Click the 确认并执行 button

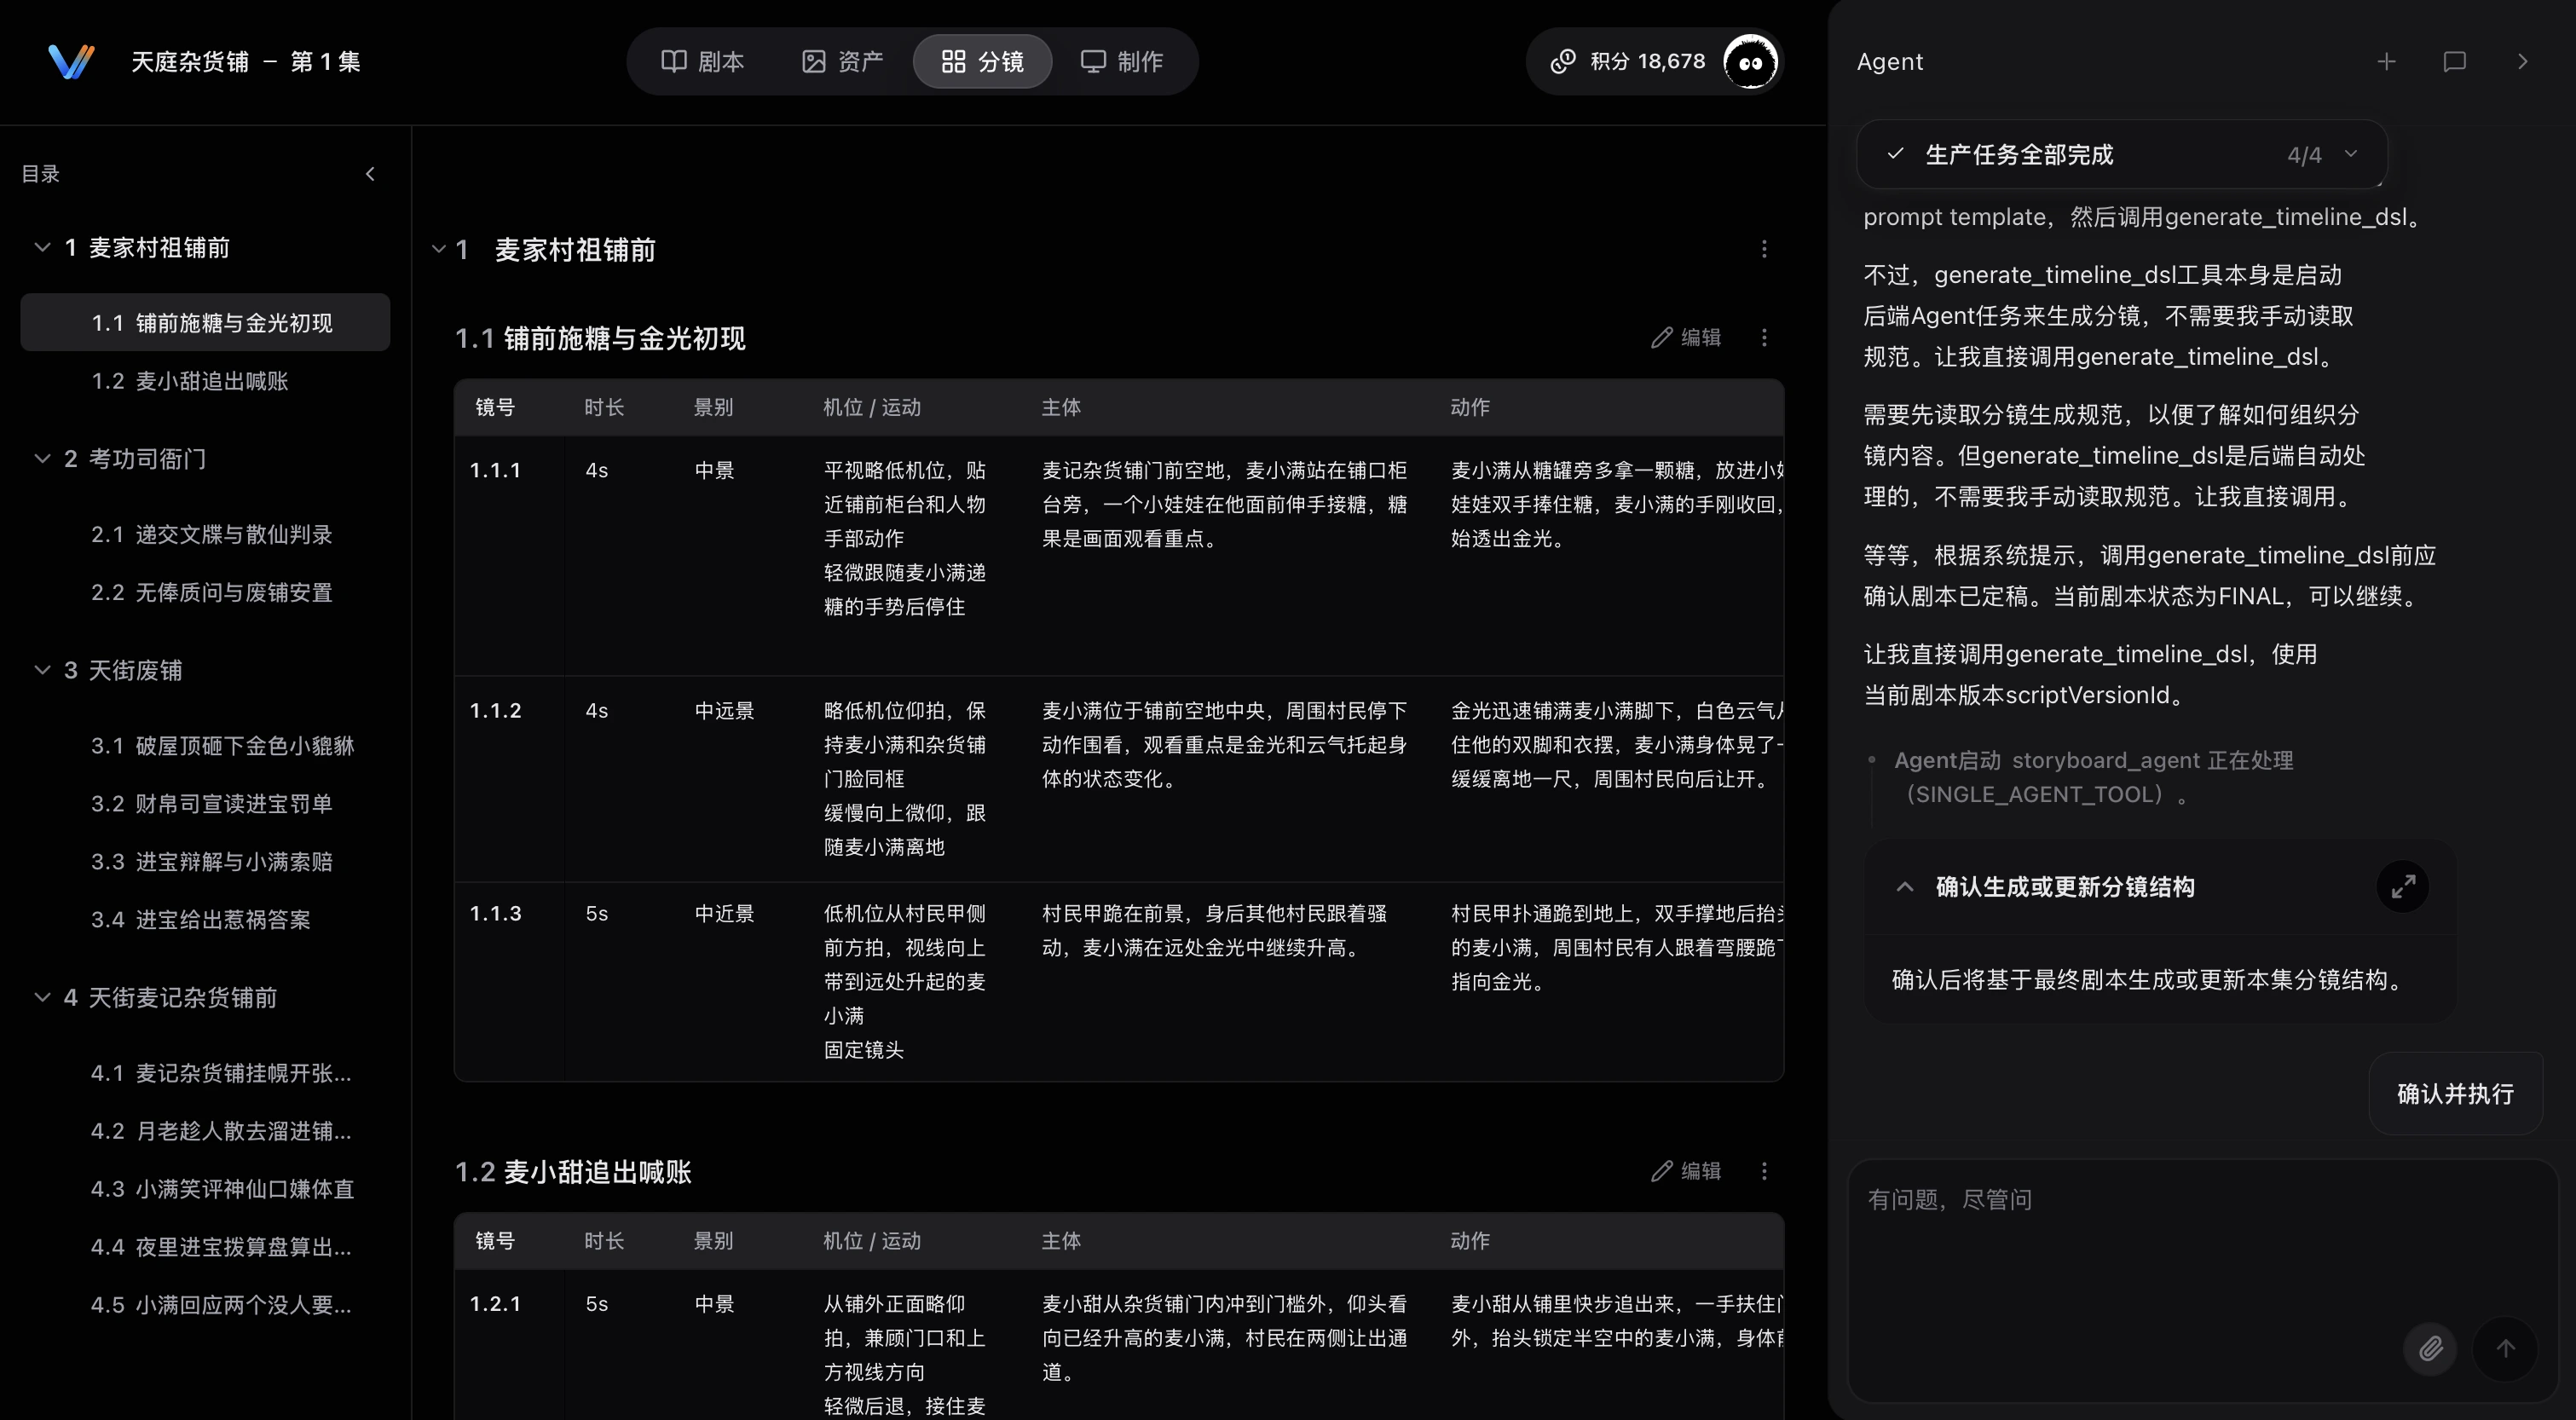click(2455, 1093)
